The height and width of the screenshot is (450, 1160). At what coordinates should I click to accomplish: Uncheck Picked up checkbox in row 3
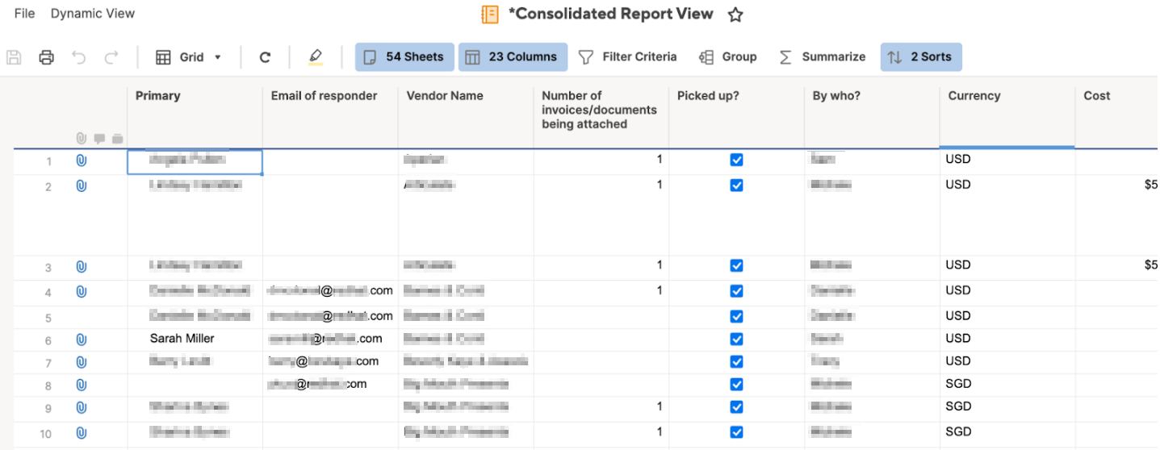(736, 266)
